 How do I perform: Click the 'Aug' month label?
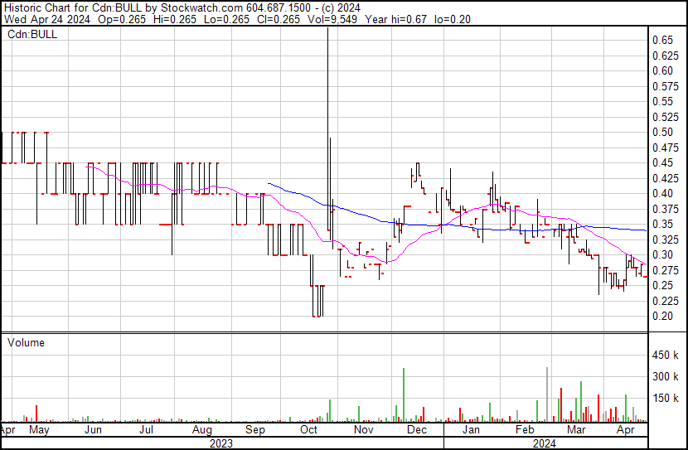point(201,430)
